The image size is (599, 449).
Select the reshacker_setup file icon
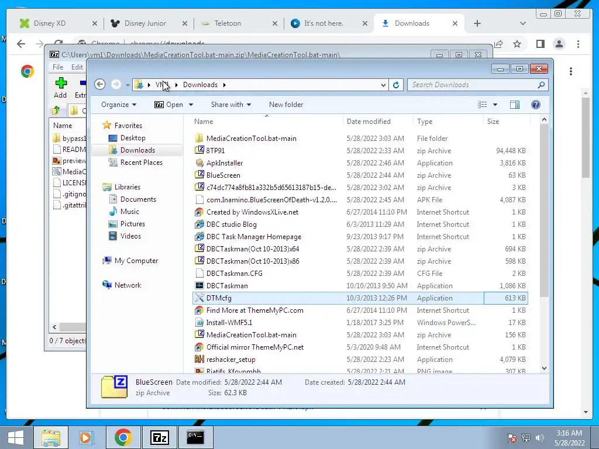(199, 360)
